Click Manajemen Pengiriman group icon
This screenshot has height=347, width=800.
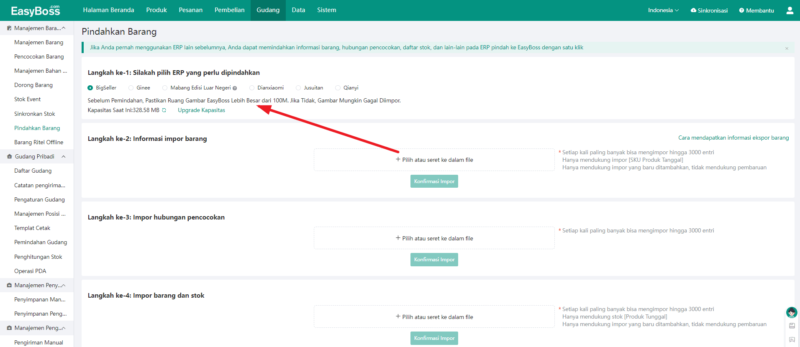tap(9, 328)
